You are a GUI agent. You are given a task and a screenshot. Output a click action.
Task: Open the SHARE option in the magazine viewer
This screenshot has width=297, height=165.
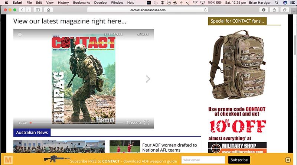[x=143, y=34]
